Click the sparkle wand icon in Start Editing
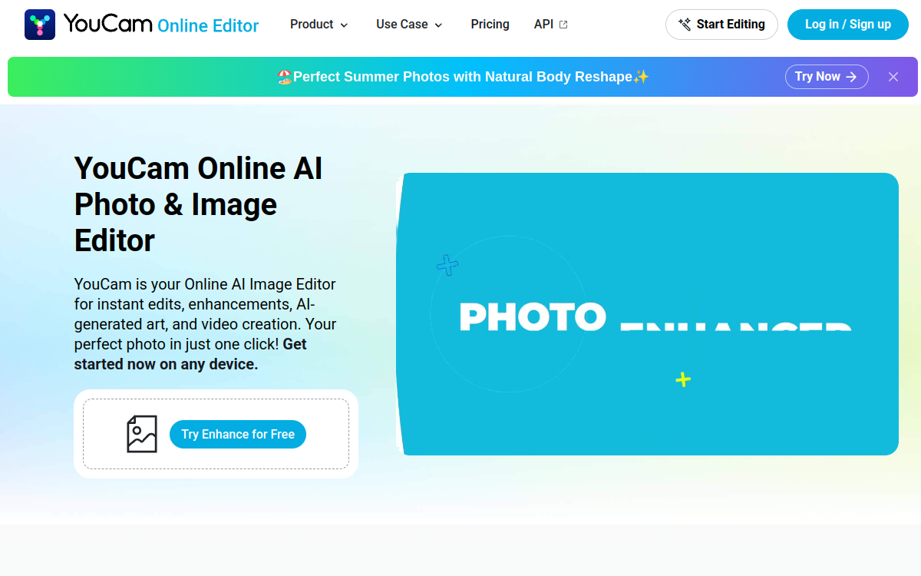Screen dimensions: 921x576 pos(685,25)
